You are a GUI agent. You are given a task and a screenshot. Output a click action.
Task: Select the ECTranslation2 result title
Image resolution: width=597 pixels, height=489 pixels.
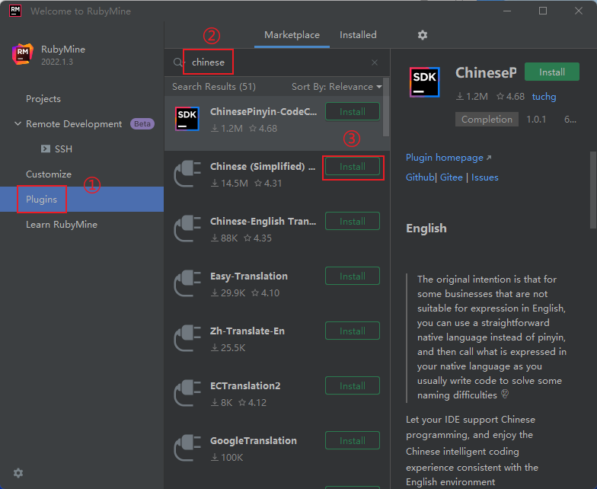tap(245, 385)
